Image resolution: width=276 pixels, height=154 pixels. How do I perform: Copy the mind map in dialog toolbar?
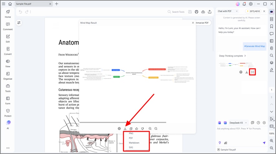point(131,128)
